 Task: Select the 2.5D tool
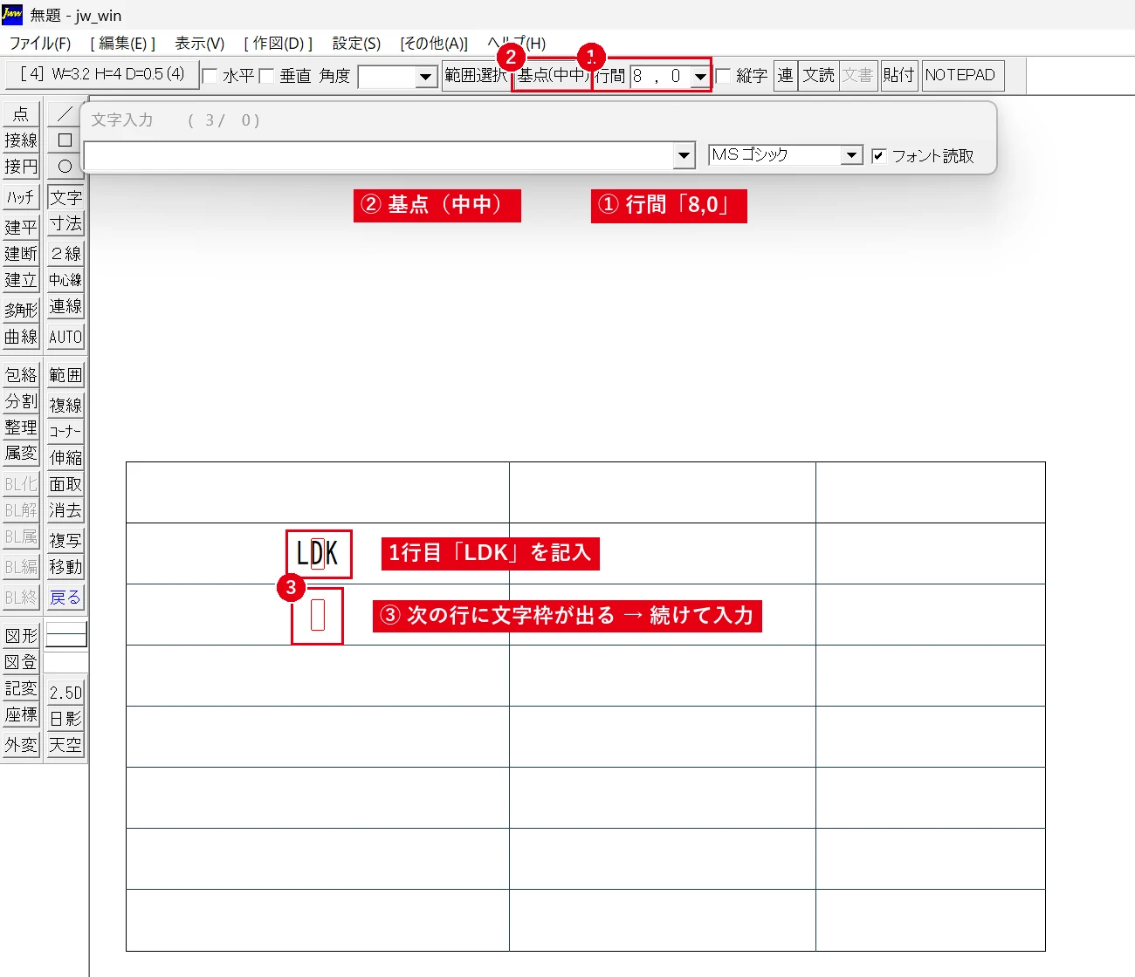point(65,693)
